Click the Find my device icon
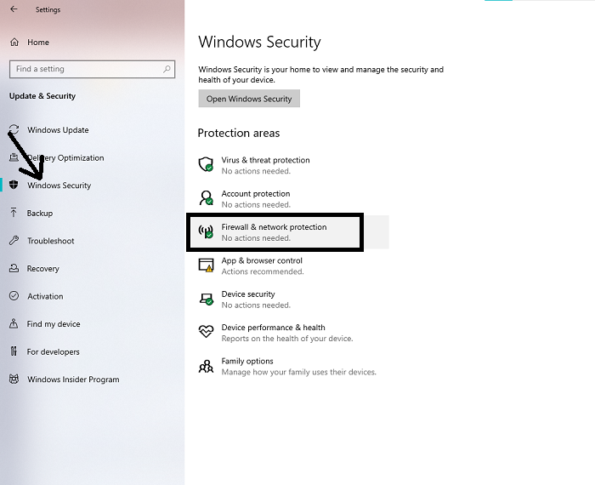Viewport: 595px width, 485px height. point(14,323)
